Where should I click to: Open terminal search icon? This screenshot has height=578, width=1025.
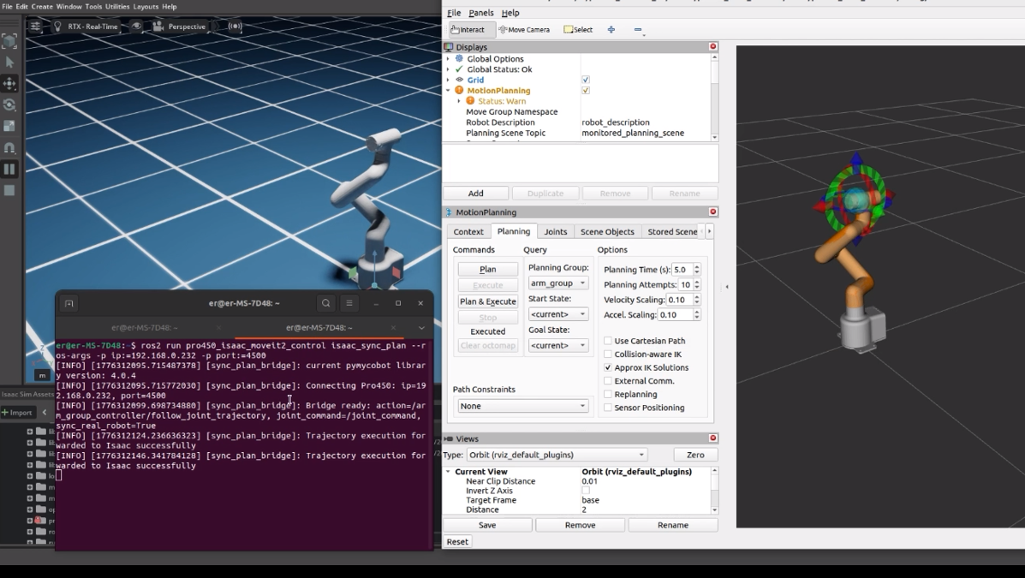pos(326,303)
